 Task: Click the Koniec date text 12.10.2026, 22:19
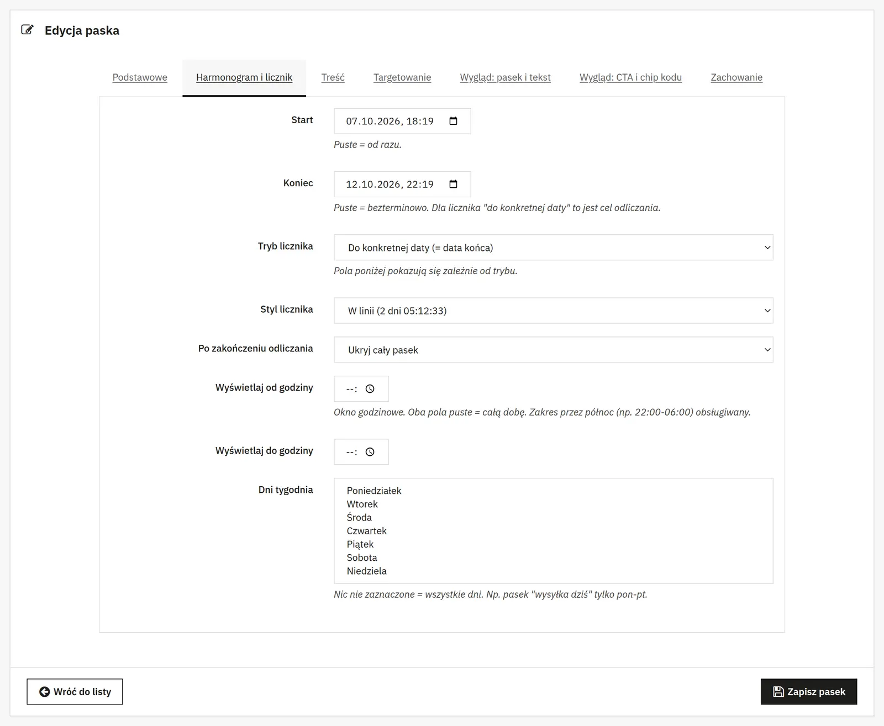tap(390, 184)
